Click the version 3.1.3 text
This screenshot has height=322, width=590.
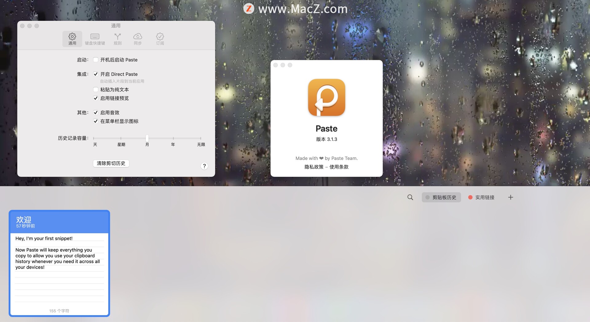[326, 139]
